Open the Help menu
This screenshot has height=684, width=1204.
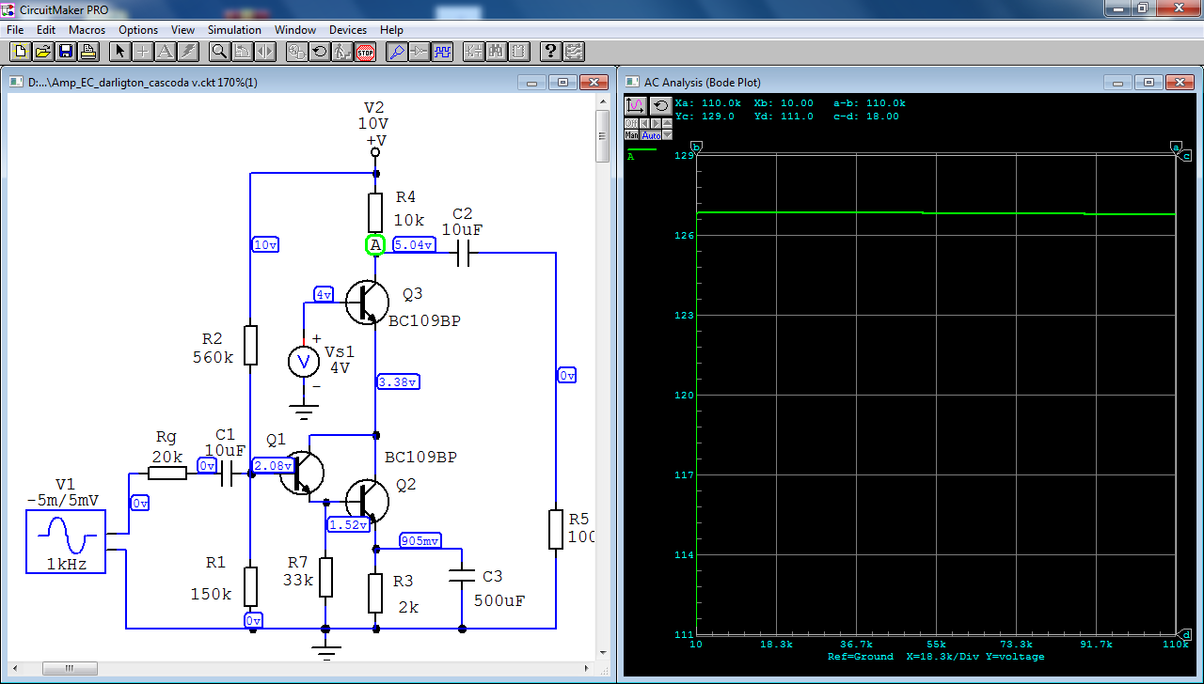pos(391,30)
